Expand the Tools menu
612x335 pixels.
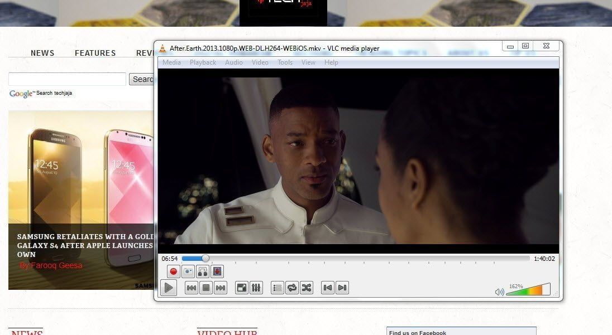(285, 62)
